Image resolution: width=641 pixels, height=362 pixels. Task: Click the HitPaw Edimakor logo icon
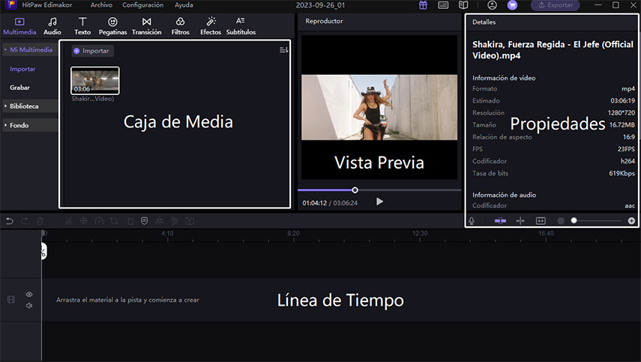11,5
